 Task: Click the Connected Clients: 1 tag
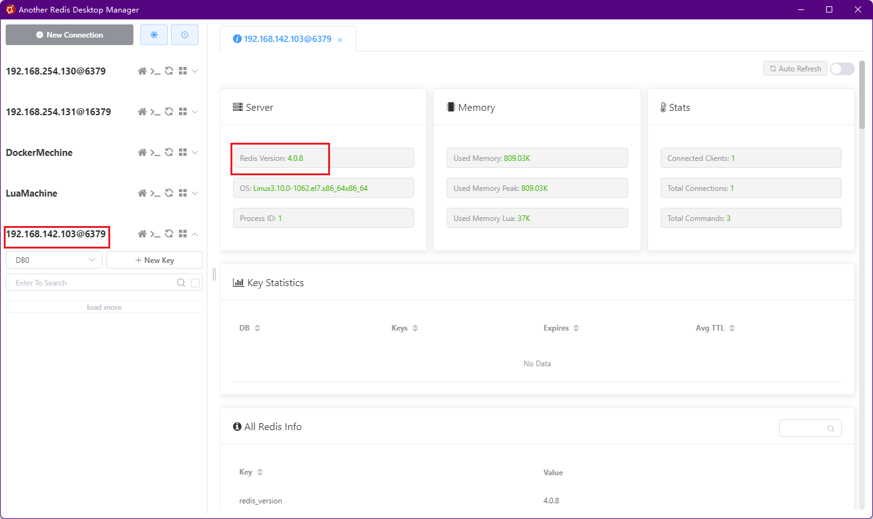point(751,158)
